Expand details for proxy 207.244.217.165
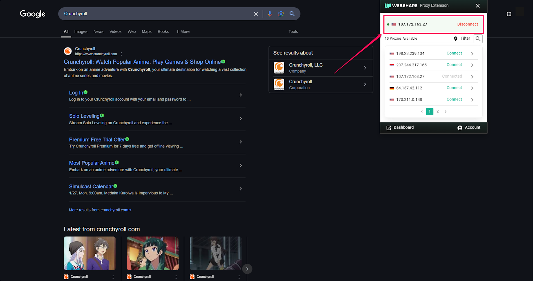The width and height of the screenshot is (533, 281). pos(472,65)
